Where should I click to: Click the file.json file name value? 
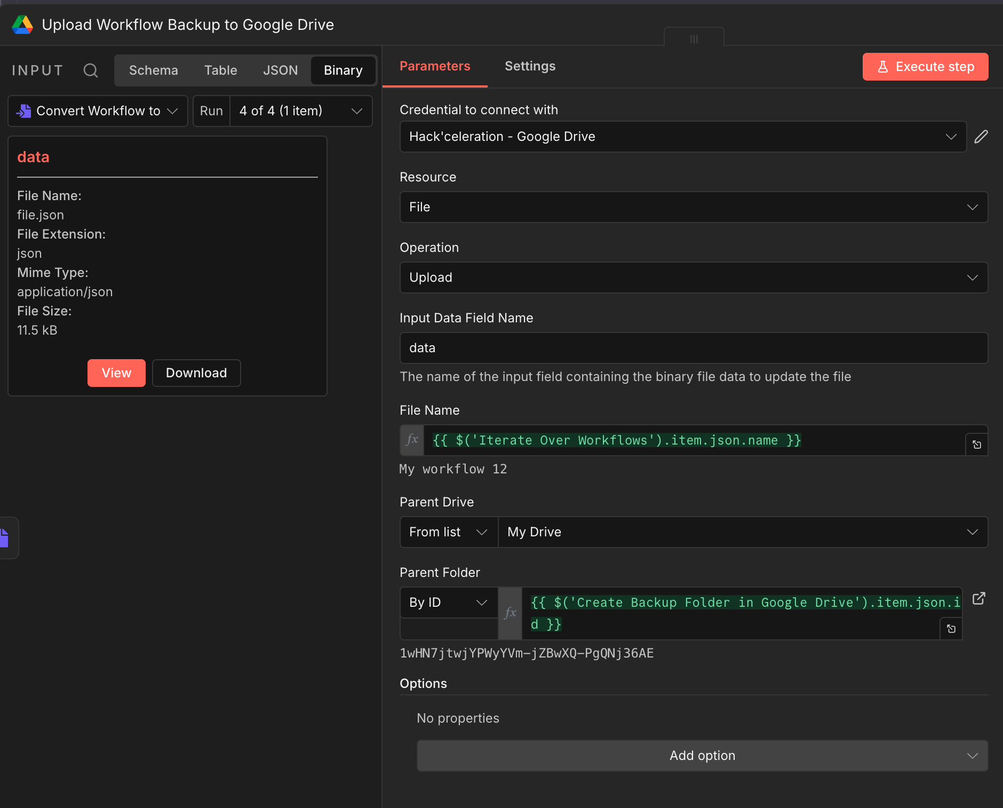(41, 215)
